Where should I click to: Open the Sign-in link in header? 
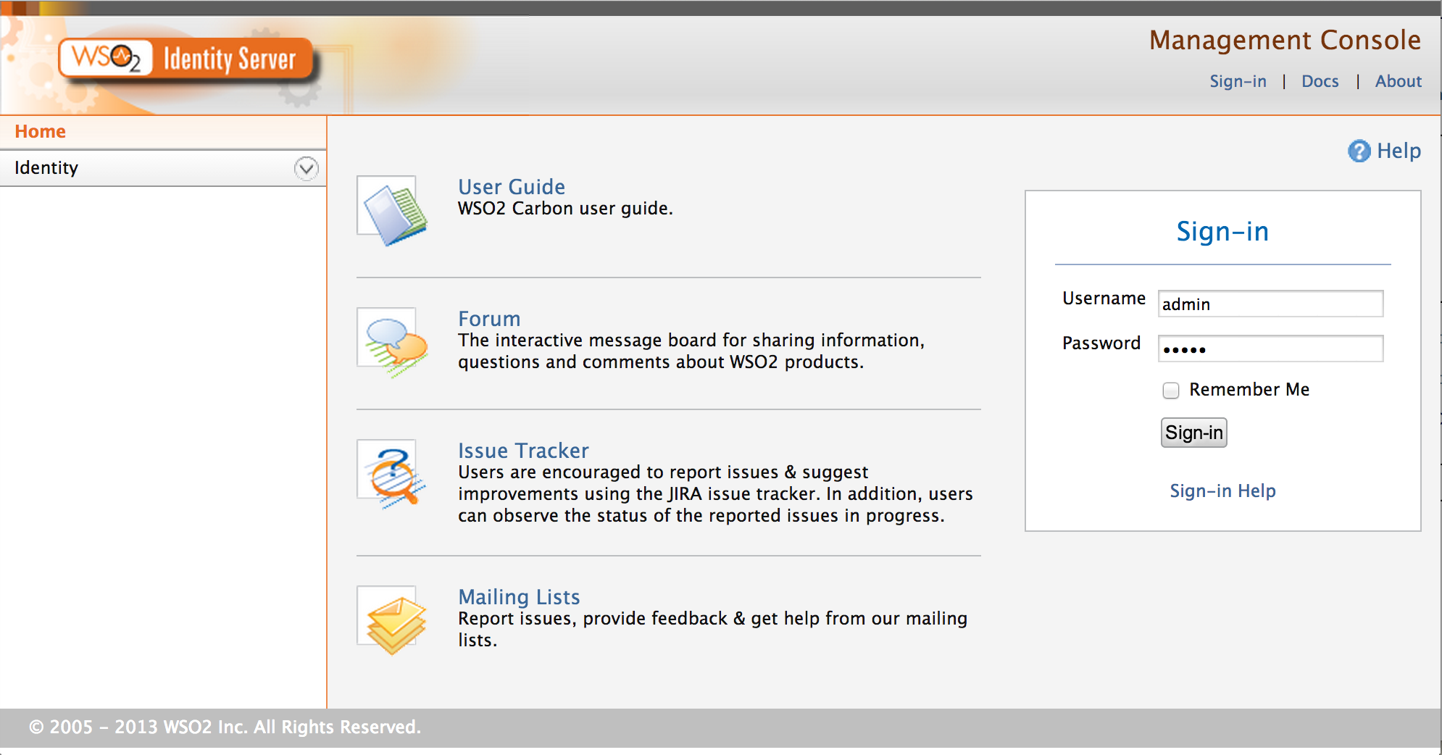coord(1238,81)
